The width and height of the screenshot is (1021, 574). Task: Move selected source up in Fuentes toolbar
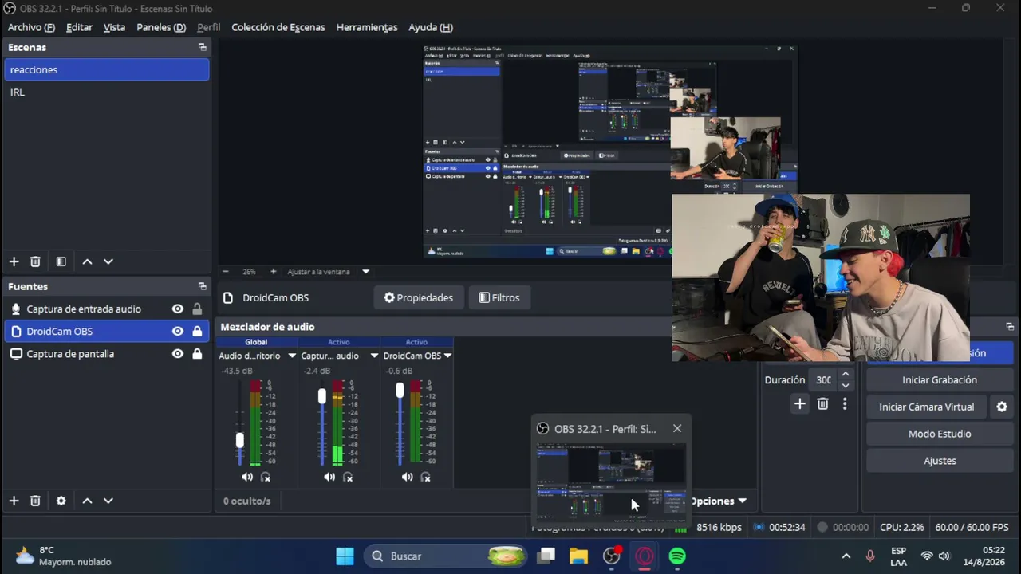tap(87, 501)
